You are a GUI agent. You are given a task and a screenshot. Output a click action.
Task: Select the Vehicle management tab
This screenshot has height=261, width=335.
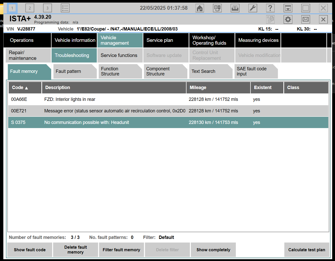click(120, 40)
